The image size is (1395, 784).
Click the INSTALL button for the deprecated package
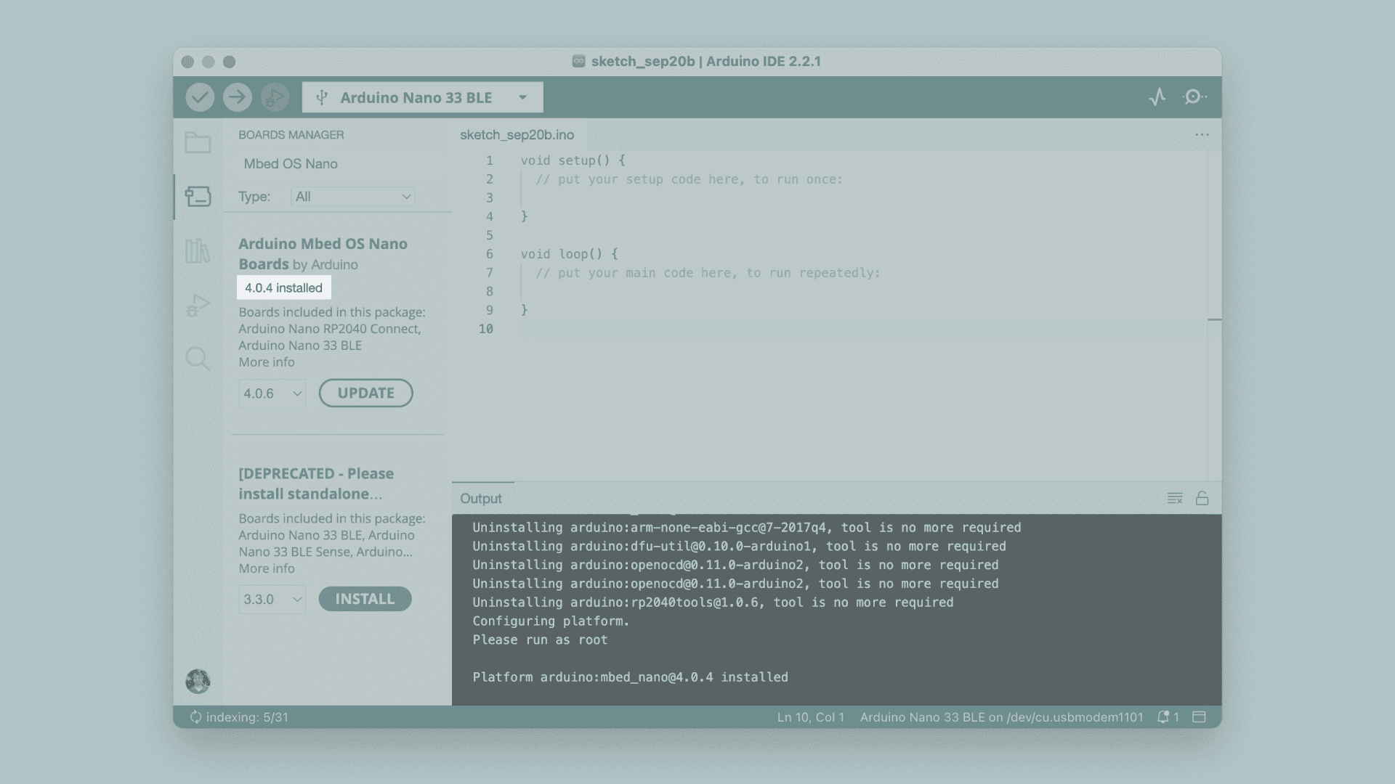(x=365, y=600)
